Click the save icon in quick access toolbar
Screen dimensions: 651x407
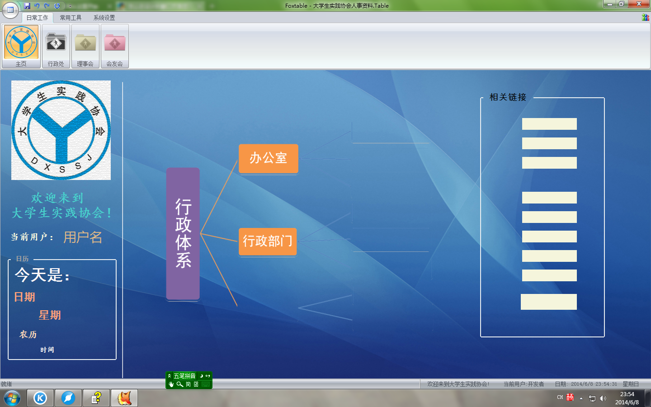[27, 6]
